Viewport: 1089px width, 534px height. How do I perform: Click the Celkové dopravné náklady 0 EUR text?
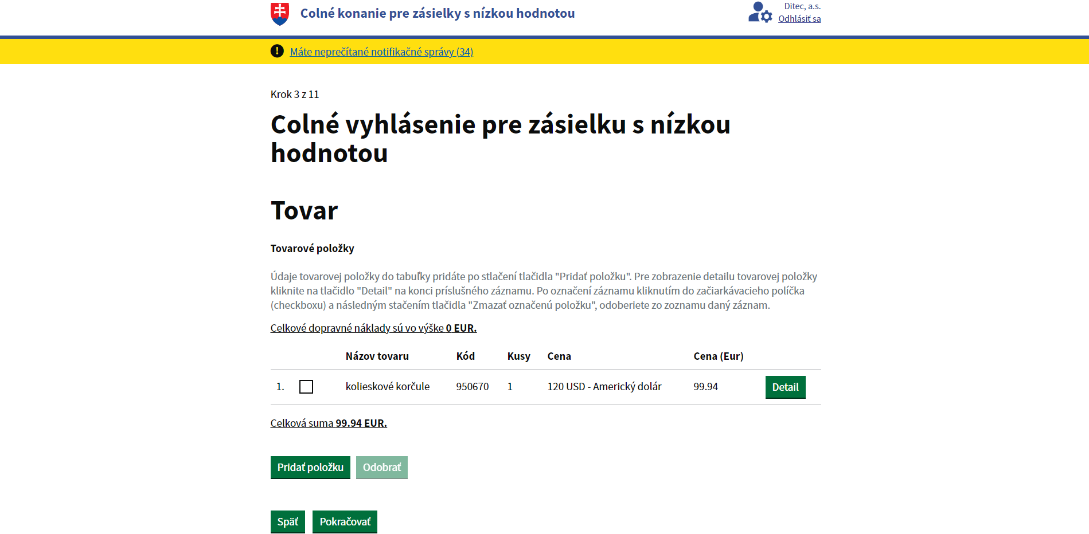click(373, 328)
